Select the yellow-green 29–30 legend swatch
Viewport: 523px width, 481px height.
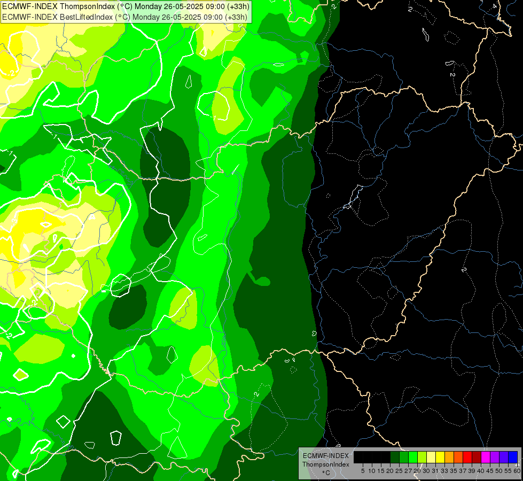click(x=422, y=457)
